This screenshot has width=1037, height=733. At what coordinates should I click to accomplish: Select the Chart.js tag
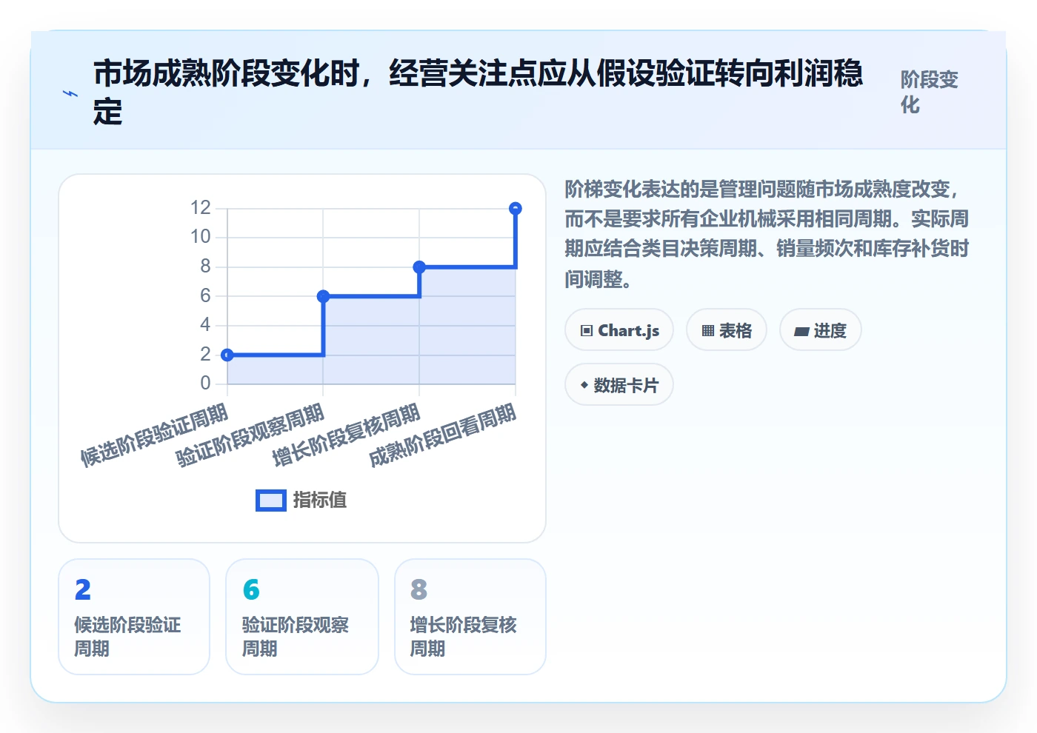tap(619, 330)
